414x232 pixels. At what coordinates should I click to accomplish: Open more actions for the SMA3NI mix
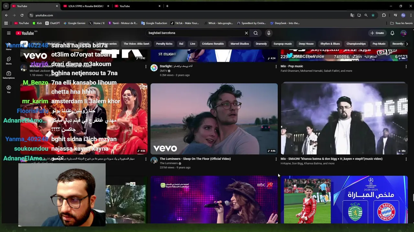point(406,159)
